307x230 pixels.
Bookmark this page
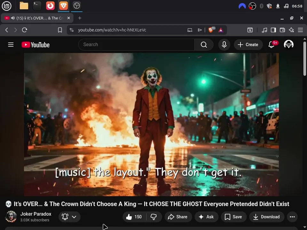tap(60, 30)
